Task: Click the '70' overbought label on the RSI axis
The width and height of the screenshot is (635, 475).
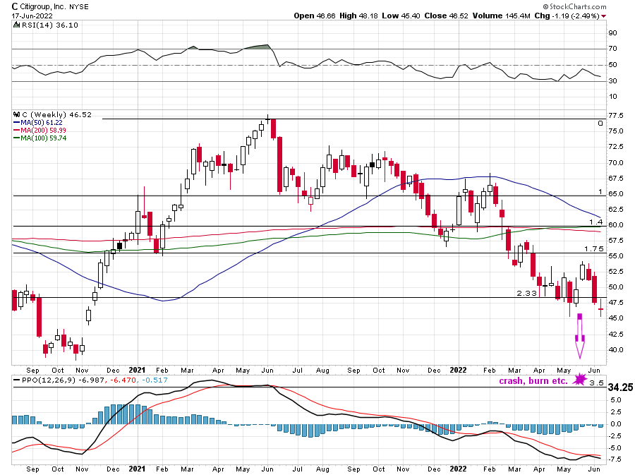Action: [x=612, y=49]
